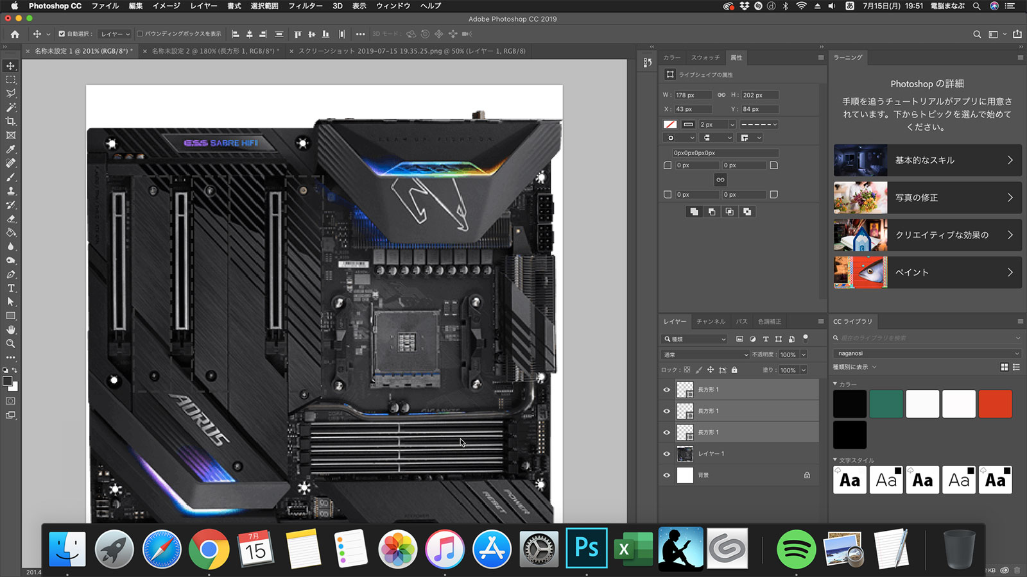Open the dashed stroke style dropdown

coord(759,124)
